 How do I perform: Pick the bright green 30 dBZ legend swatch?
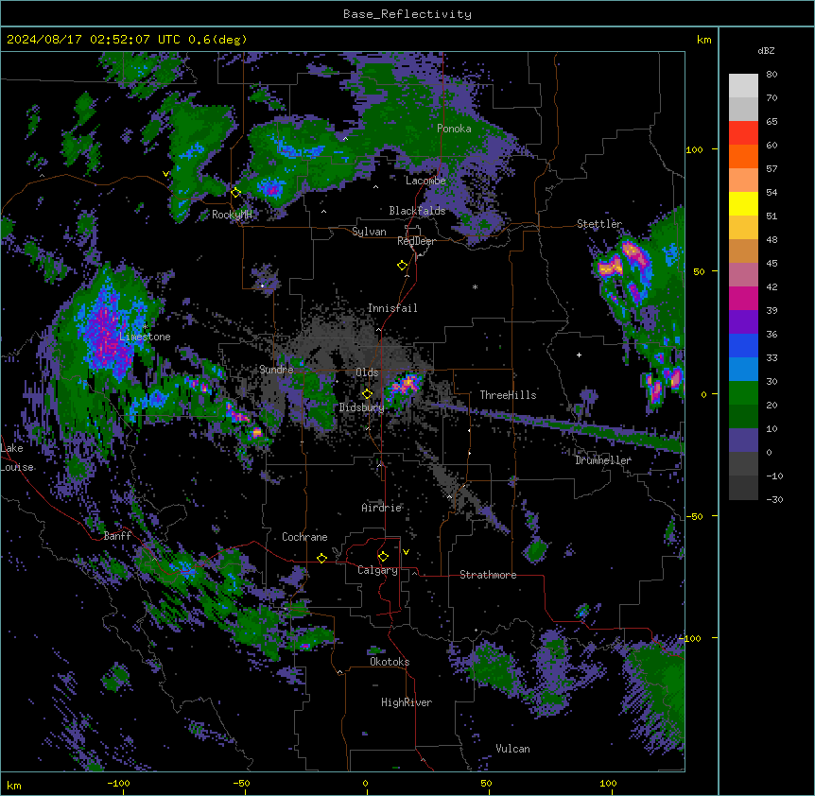[x=743, y=393]
